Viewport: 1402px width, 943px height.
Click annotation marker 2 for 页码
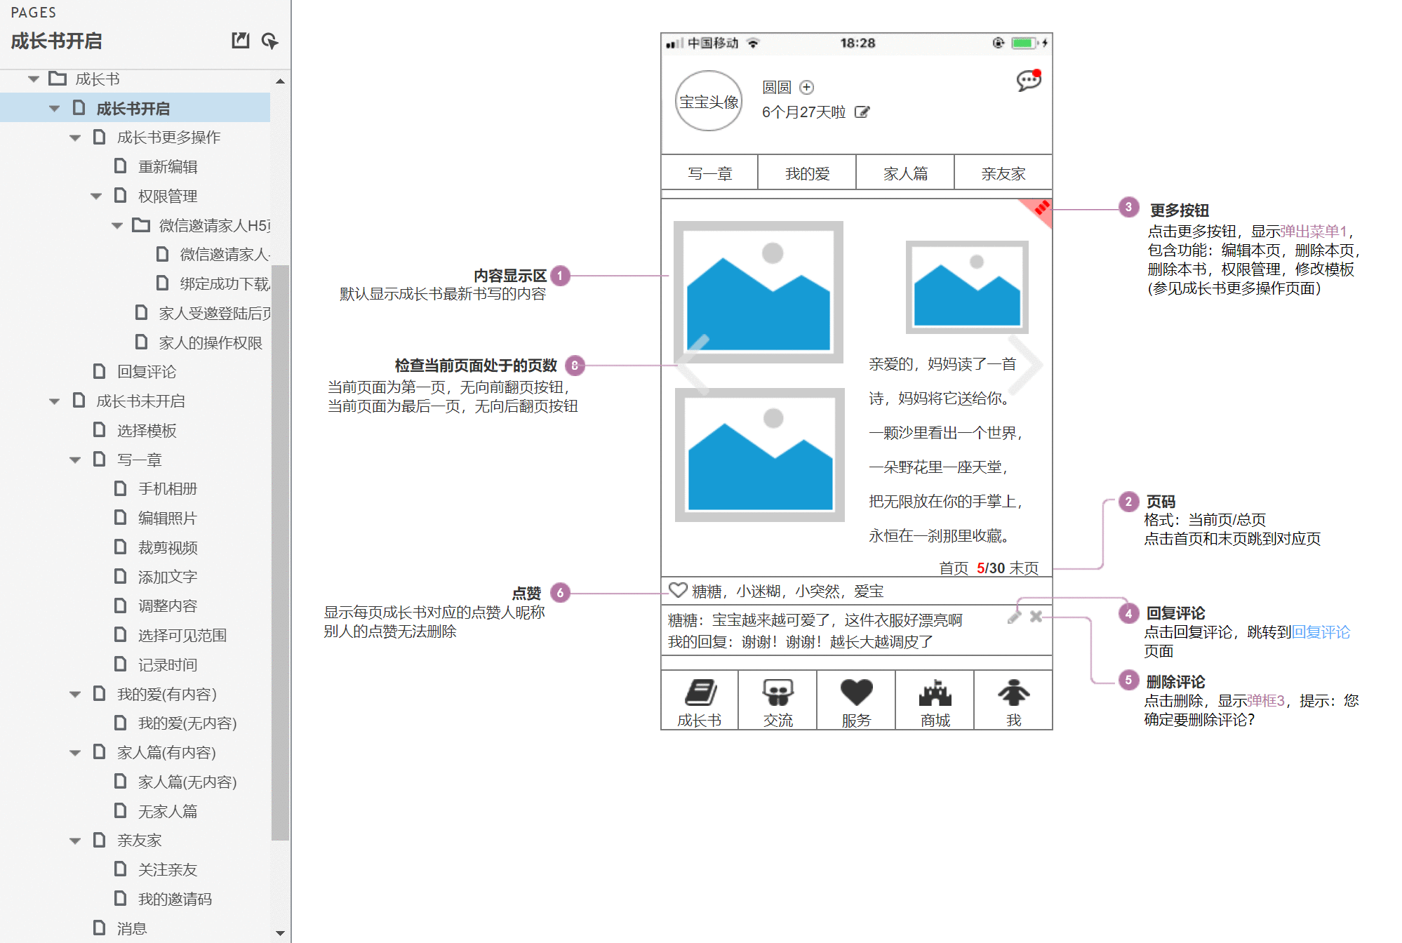tap(1128, 502)
